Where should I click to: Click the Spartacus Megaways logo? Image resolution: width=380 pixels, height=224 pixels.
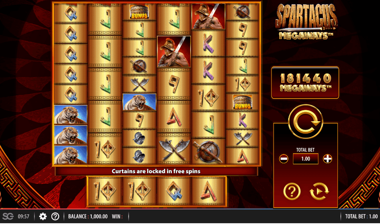tap(306, 22)
